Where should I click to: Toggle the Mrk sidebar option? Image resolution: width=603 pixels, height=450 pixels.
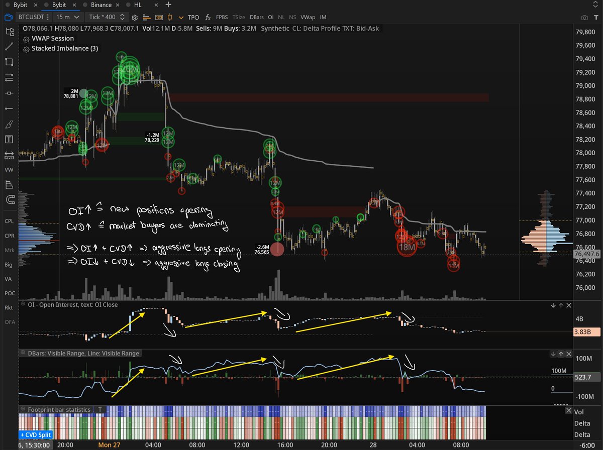(9, 250)
